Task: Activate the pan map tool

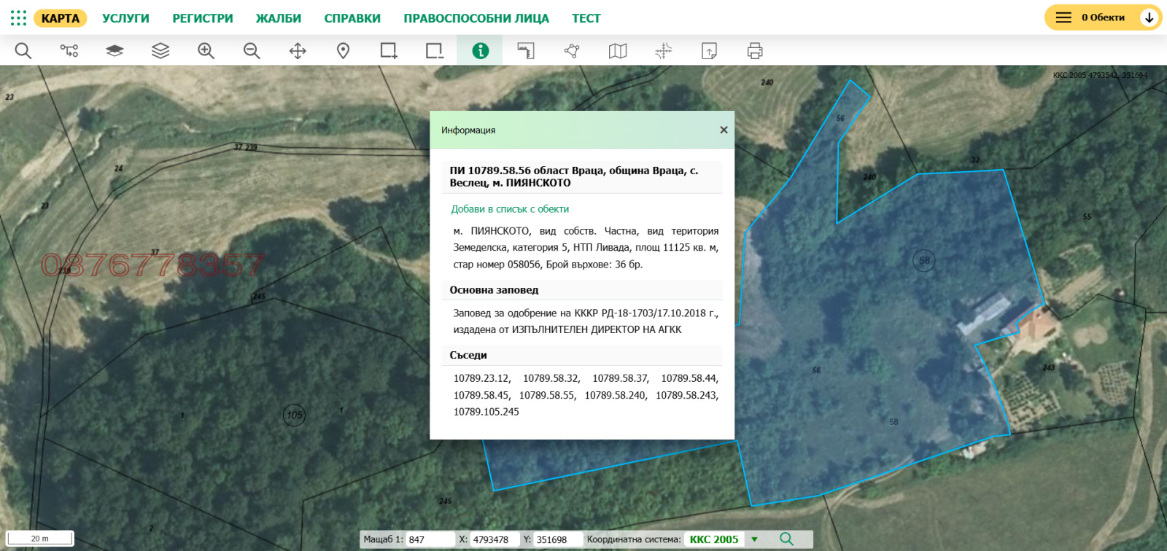Action: coord(298,51)
